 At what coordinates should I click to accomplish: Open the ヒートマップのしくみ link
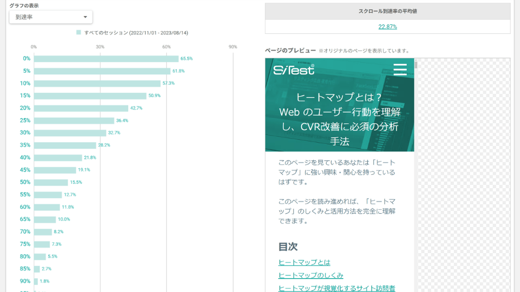point(311,275)
